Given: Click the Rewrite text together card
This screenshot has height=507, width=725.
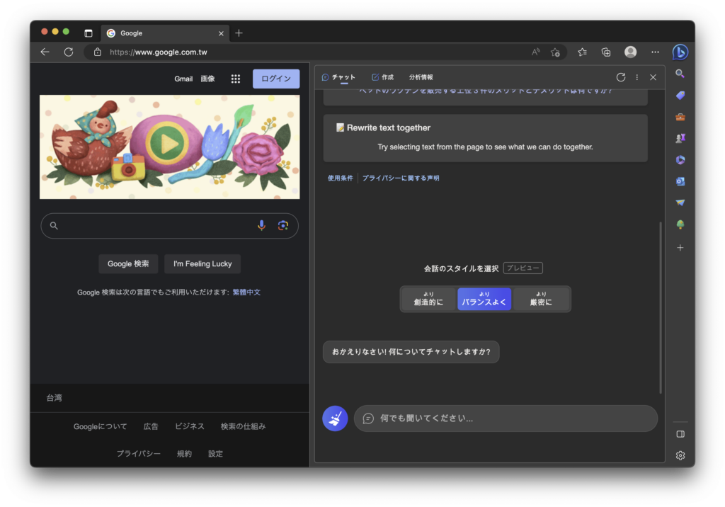Looking at the screenshot, I should point(485,138).
